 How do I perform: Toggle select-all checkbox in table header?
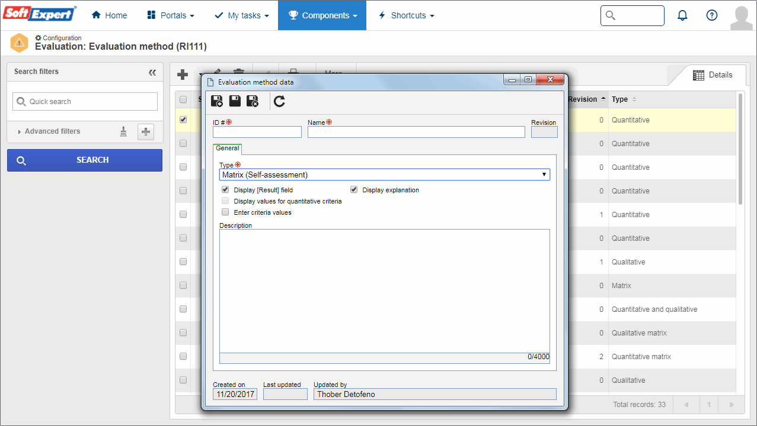coord(183,99)
